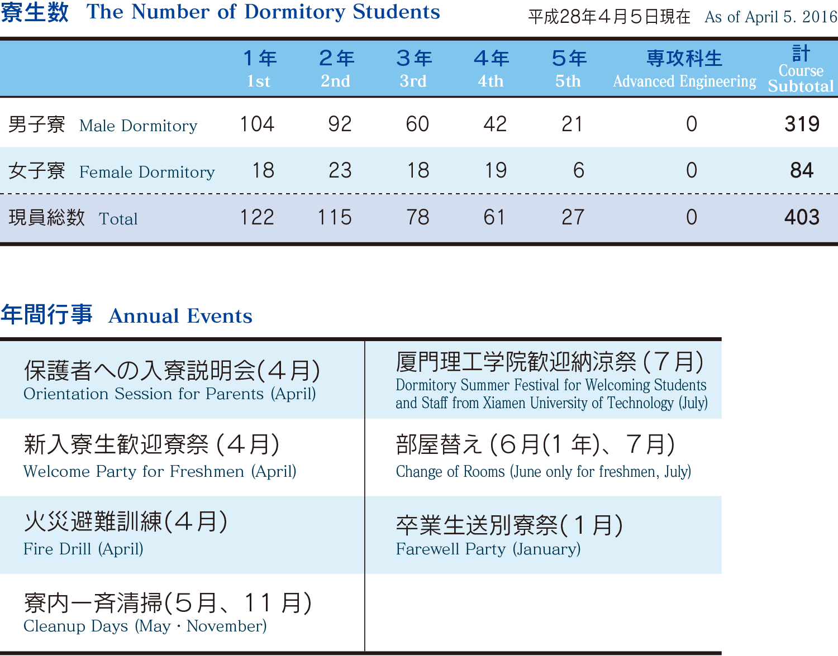Click Japanese title 新入寮生歓迎寮祭 (4月)
Screen dimensions: 838x656
(152, 445)
